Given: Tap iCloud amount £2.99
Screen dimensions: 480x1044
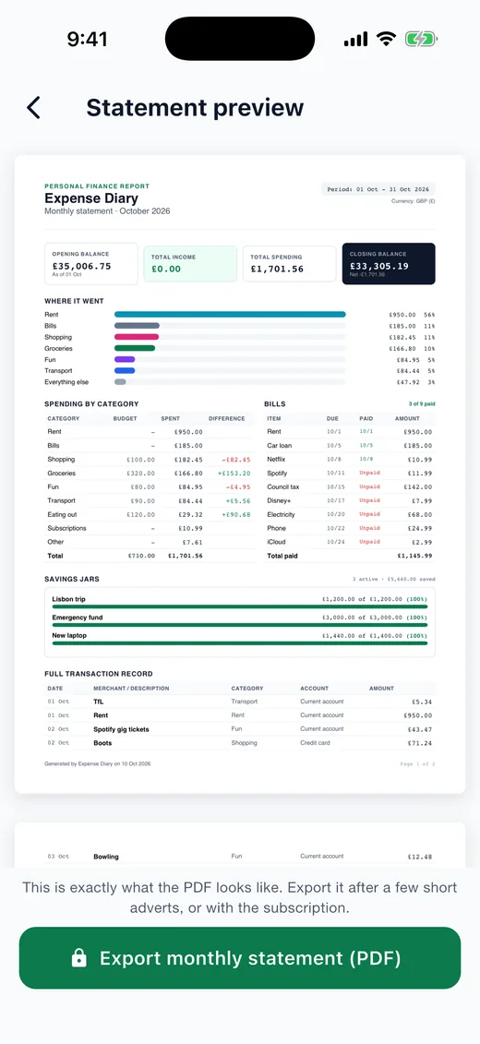Looking at the screenshot, I should (421, 542).
